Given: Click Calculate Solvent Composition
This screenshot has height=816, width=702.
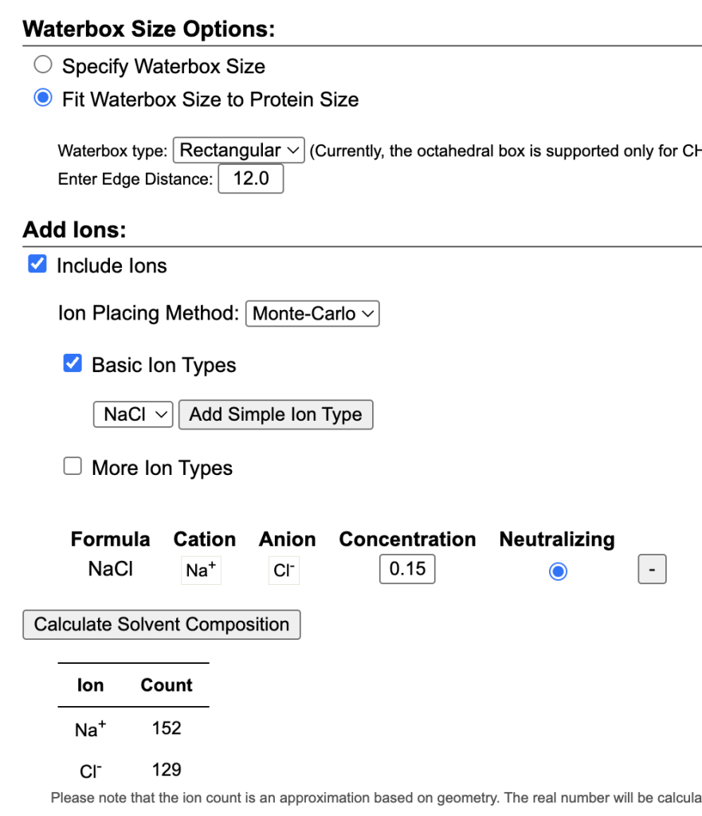Looking at the screenshot, I should [162, 624].
